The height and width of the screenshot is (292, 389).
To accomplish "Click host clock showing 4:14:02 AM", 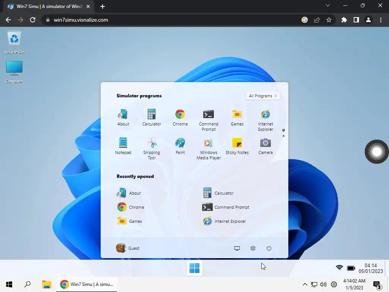I will (354, 284).
